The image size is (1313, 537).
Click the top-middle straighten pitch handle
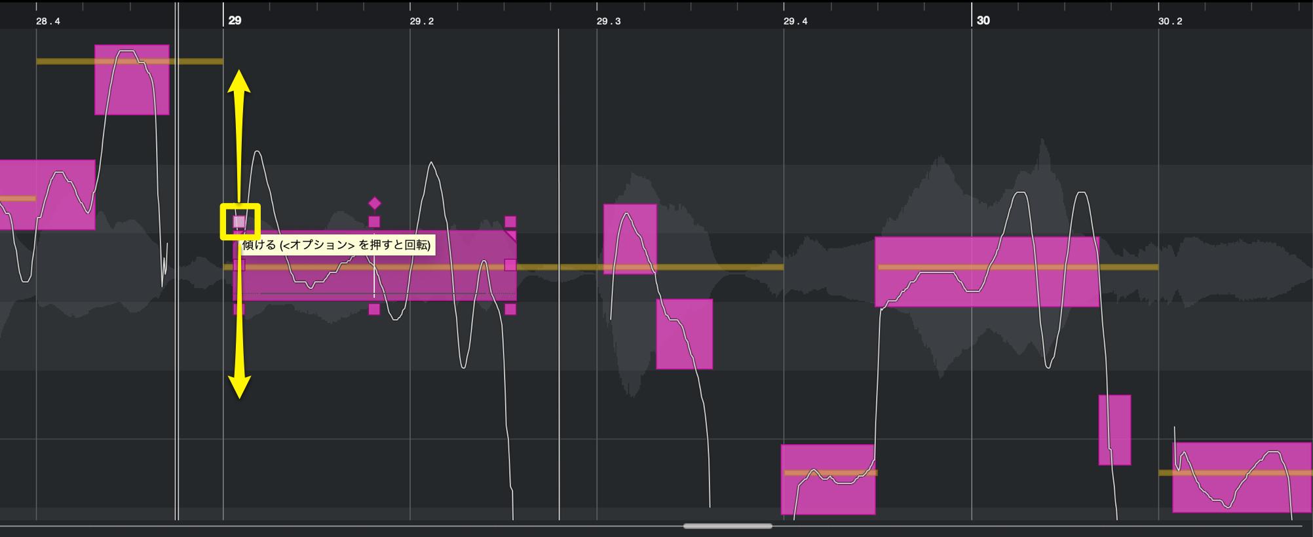[x=374, y=222]
